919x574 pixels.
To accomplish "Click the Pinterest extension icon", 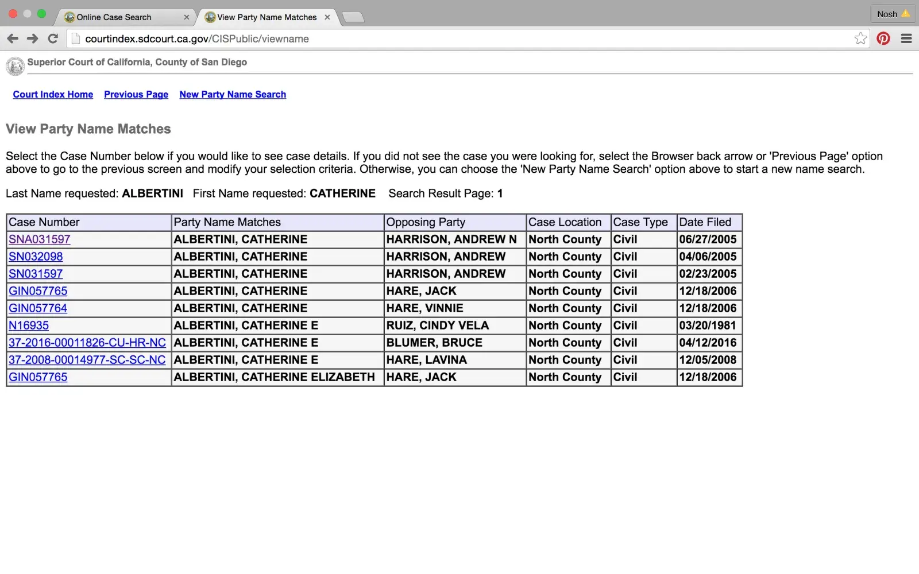I will tap(883, 38).
